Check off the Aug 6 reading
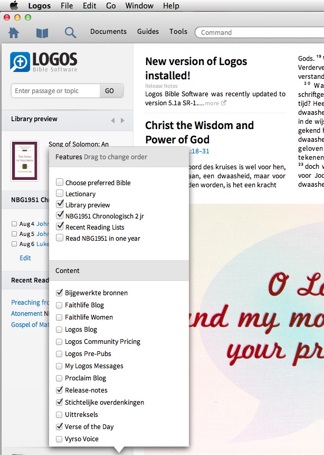The image size is (324, 455). click(14, 244)
